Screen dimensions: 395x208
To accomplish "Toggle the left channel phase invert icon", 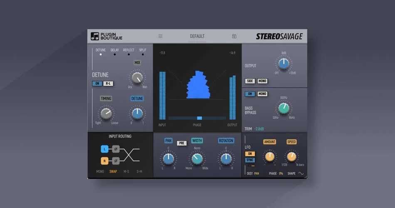I will coord(116,149).
